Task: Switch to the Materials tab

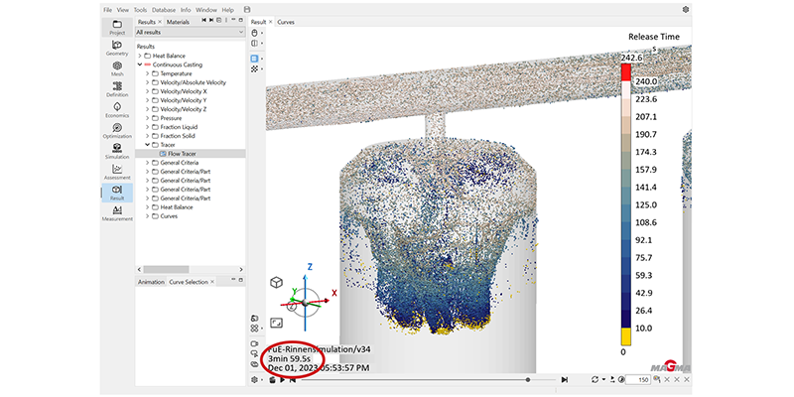Action: click(x=178, y=21)
